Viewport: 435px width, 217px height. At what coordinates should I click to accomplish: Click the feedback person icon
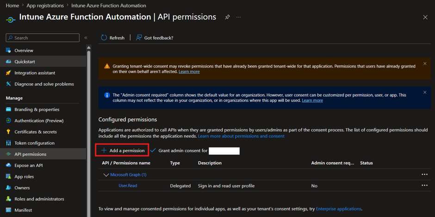pyautogui.click(x=139, y=38)
